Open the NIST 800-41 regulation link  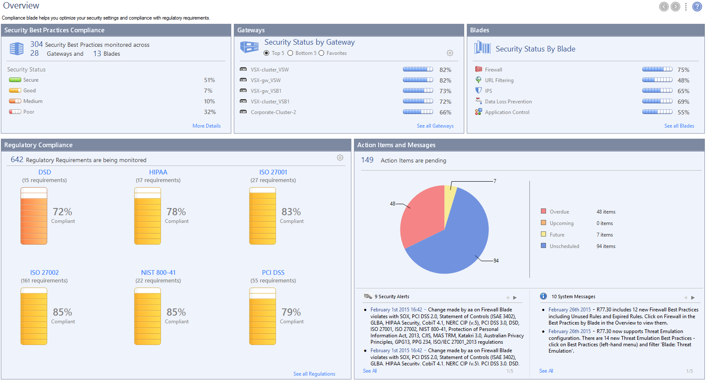point(158,273)
